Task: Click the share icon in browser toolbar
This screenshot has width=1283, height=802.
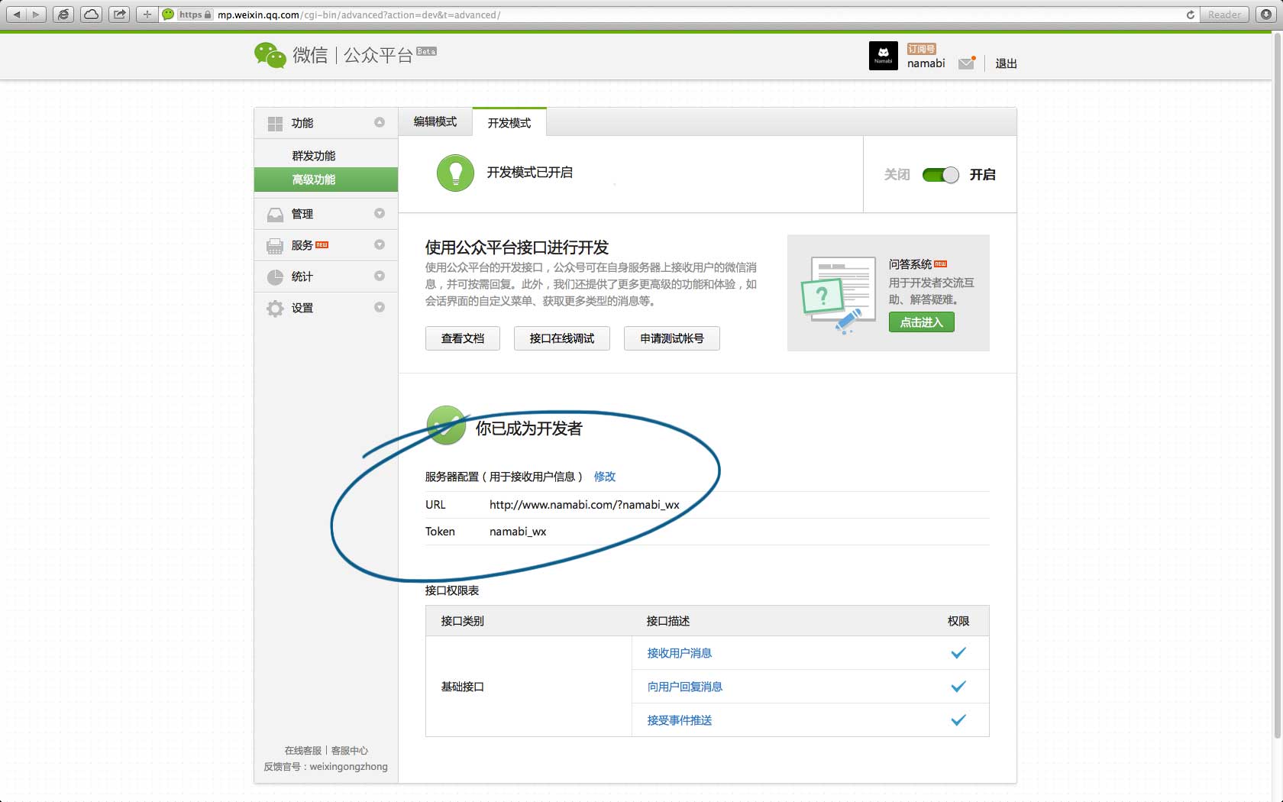Action: (119, 15)
